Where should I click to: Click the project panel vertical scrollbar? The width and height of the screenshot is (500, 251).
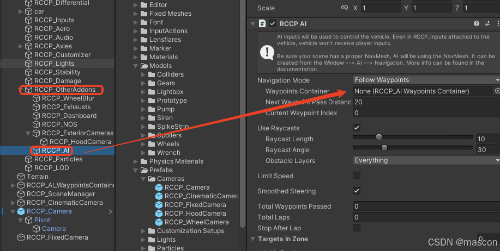[x=243, y=115]
